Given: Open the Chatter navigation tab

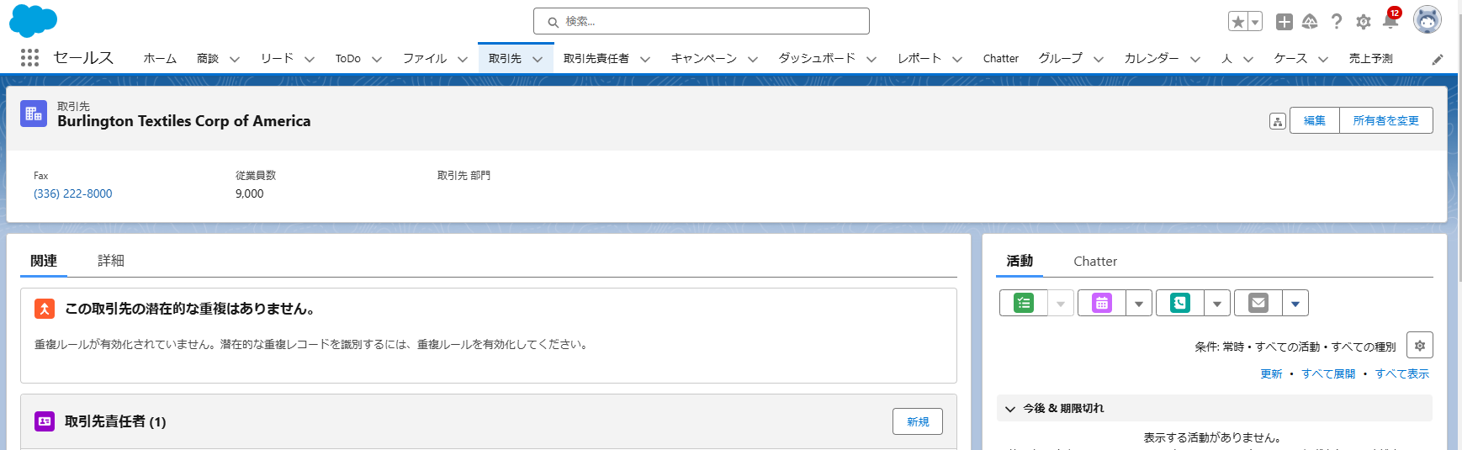Looking at the screenshot, I should tap(1001, 58).
